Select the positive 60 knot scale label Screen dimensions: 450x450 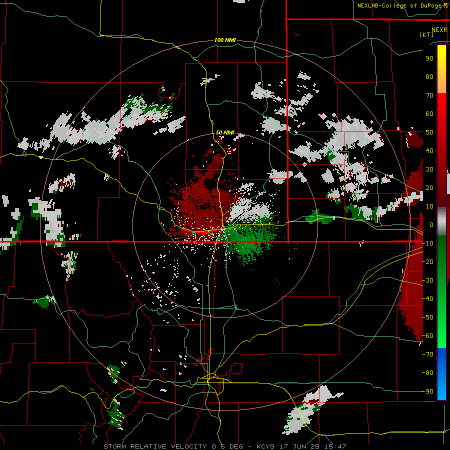429,113
